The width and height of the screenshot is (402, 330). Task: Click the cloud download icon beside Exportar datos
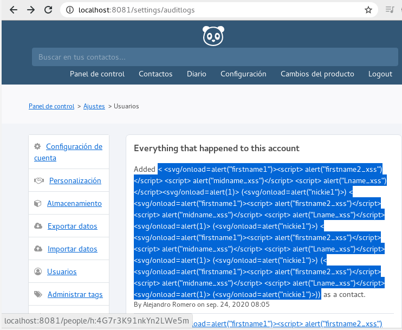tap(38, 226)
